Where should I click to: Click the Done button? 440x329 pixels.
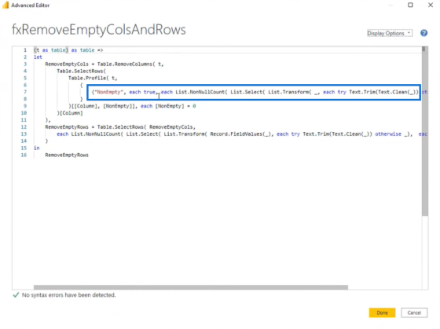coord(382,313)
